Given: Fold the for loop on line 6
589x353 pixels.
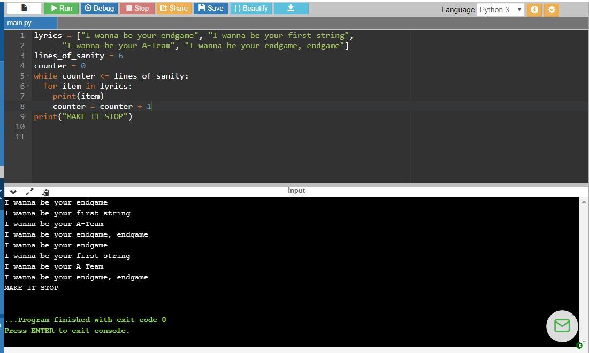Looking at the screenshot, I should (x=28, y=86).
